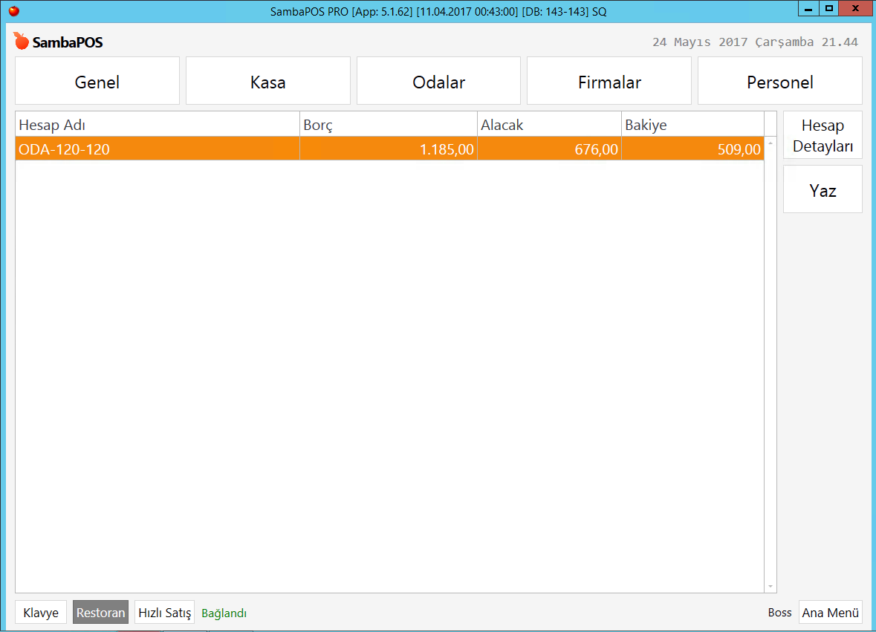
Task: Go to the Firmalar tab
Action: tap(609, 82)
